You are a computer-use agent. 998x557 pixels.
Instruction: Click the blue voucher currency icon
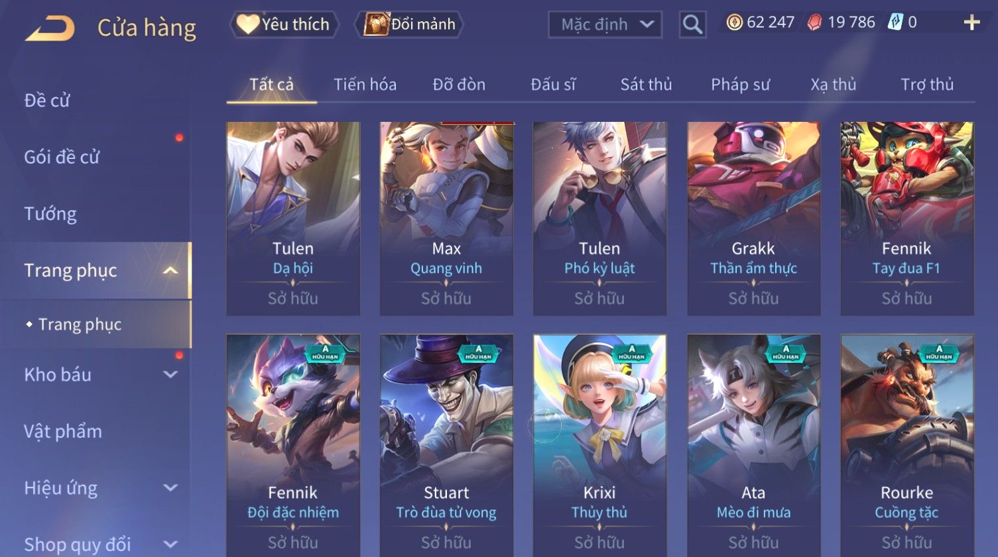(x=895, y=22)
